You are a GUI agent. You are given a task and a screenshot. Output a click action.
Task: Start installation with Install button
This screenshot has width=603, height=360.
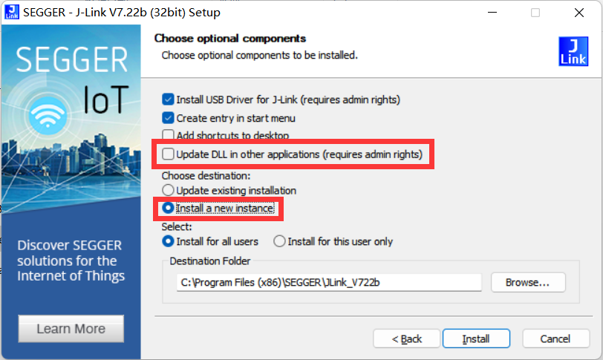click(476, 339)
